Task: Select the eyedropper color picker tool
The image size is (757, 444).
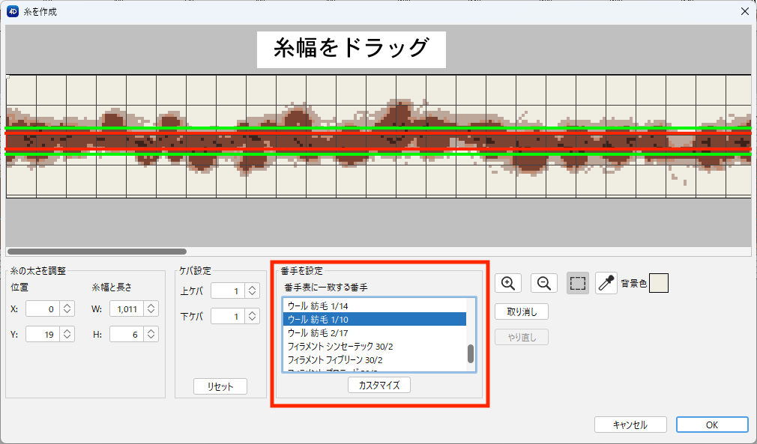Action: click(x=606, y=283)
